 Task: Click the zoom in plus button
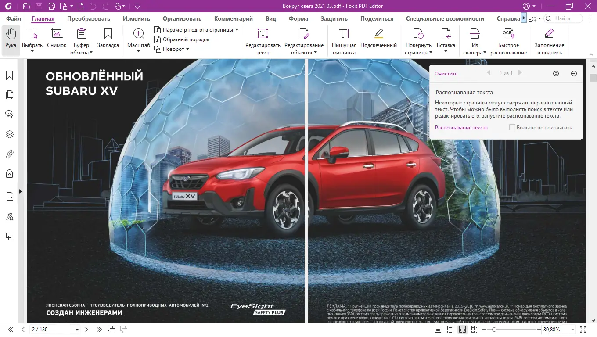(539, 330)
